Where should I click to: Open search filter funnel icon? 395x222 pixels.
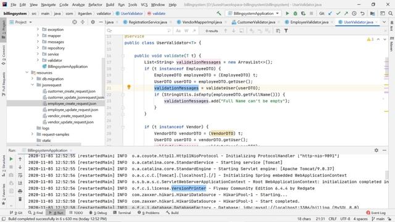point(286,31)
